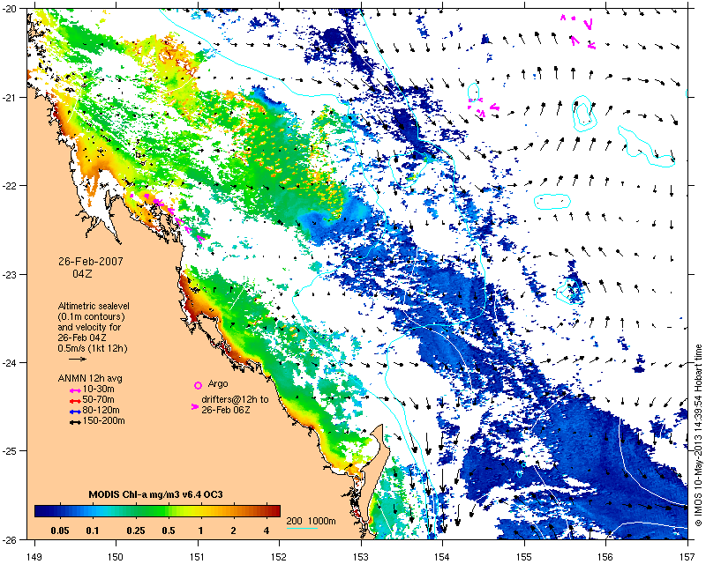This screenshot has height=564, width=706.
Task: Click the dark blue end of colorbar
Action: (41, 511)
